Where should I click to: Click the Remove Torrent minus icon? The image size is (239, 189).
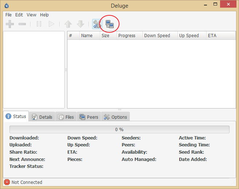tap(22, 24)
